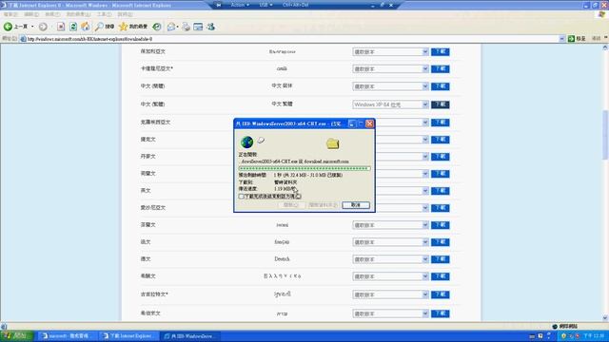
Task: Cancel the download with the 取消 button
Action: click(x=356, y=205)
